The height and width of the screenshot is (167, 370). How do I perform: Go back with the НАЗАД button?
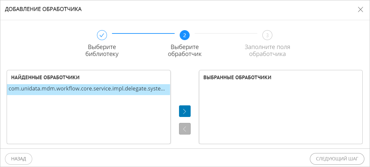tap(19, 159)
